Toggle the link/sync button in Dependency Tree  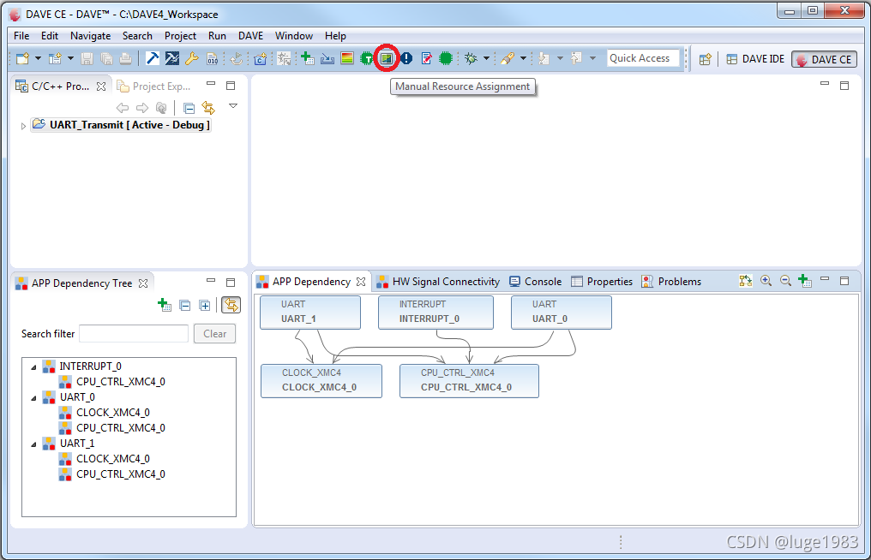click(231, 305)
